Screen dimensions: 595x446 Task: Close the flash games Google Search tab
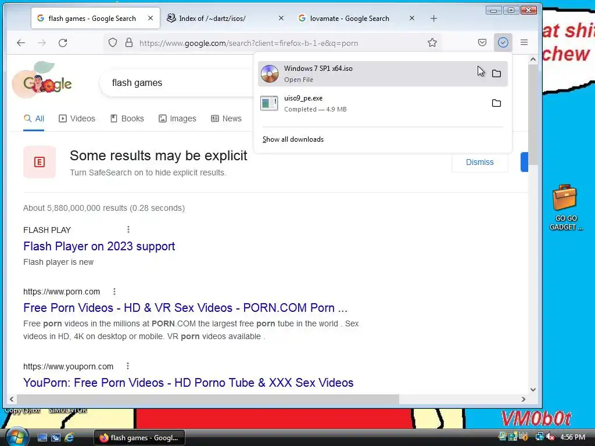point(150,18)
